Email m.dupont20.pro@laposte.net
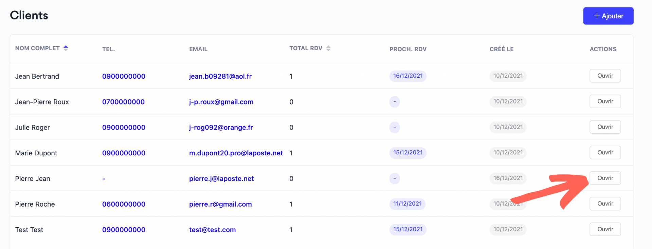Image resolution: width=652 pixels, height=249 pixels. click(236, 153)
